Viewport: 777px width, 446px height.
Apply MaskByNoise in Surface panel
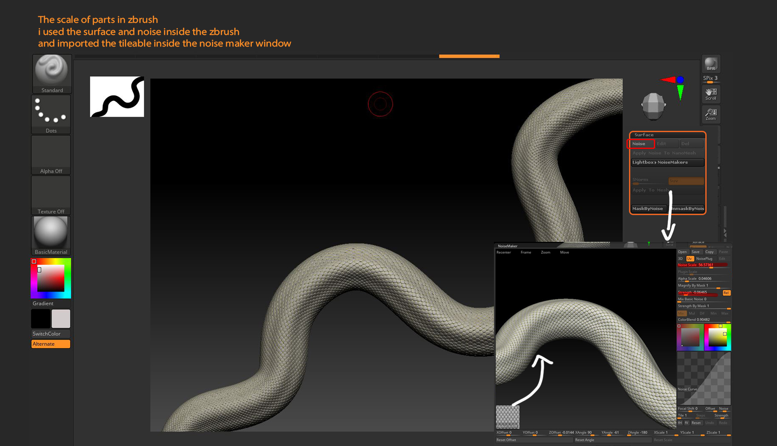648,208
